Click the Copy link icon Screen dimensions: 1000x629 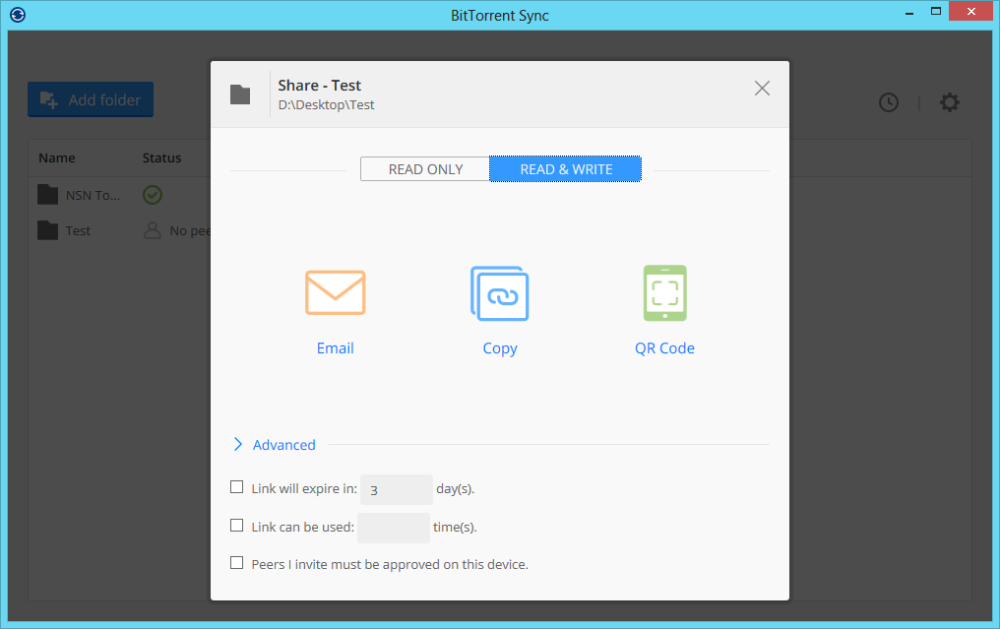499,293
